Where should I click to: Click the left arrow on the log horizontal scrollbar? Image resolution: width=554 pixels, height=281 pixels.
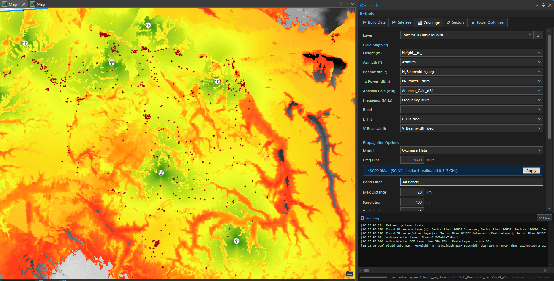click(361, 270)
